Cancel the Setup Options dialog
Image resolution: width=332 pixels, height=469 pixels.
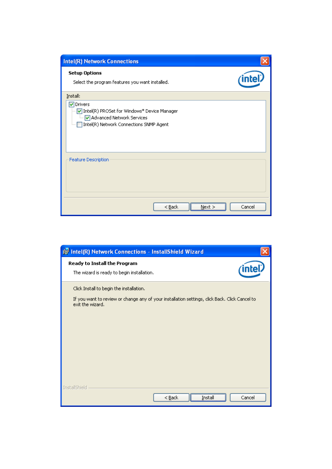coord(248,207)
